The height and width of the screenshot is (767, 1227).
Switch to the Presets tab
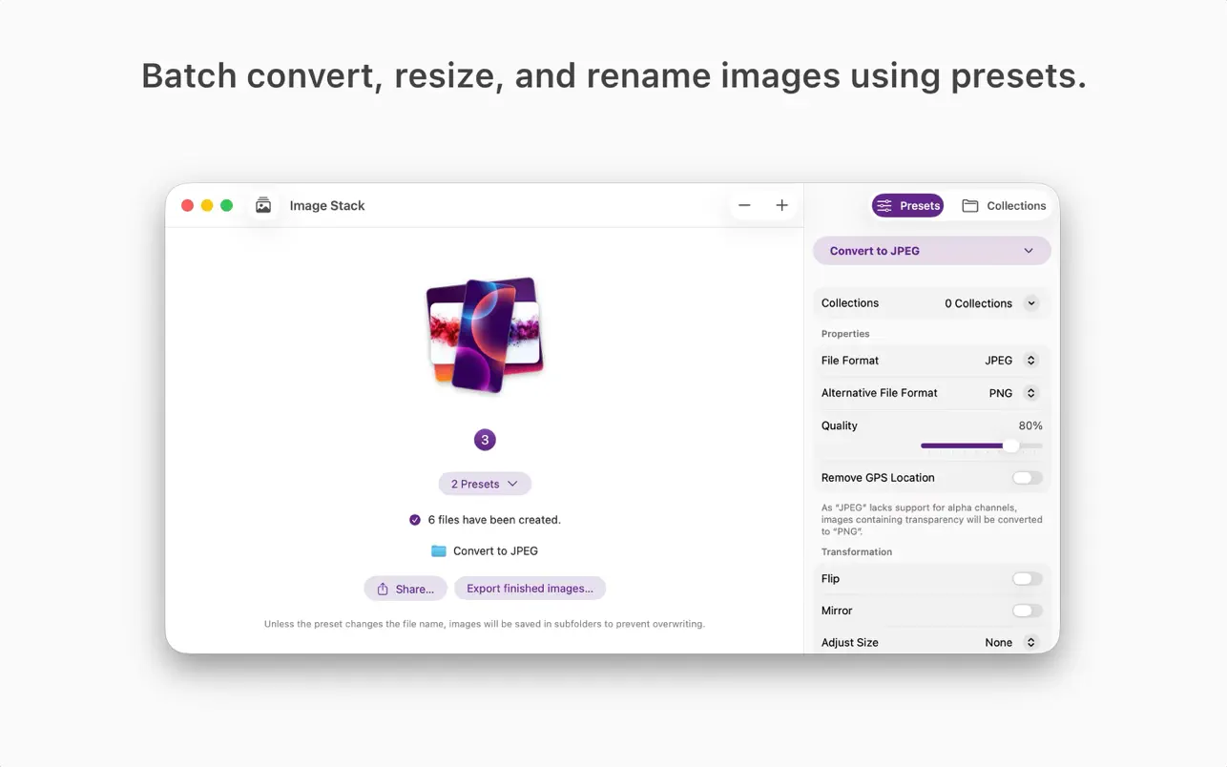906,205
